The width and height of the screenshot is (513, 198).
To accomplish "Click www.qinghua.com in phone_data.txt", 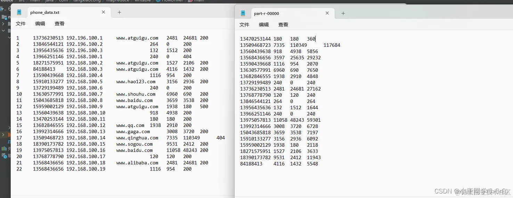I will coord(137,138).
